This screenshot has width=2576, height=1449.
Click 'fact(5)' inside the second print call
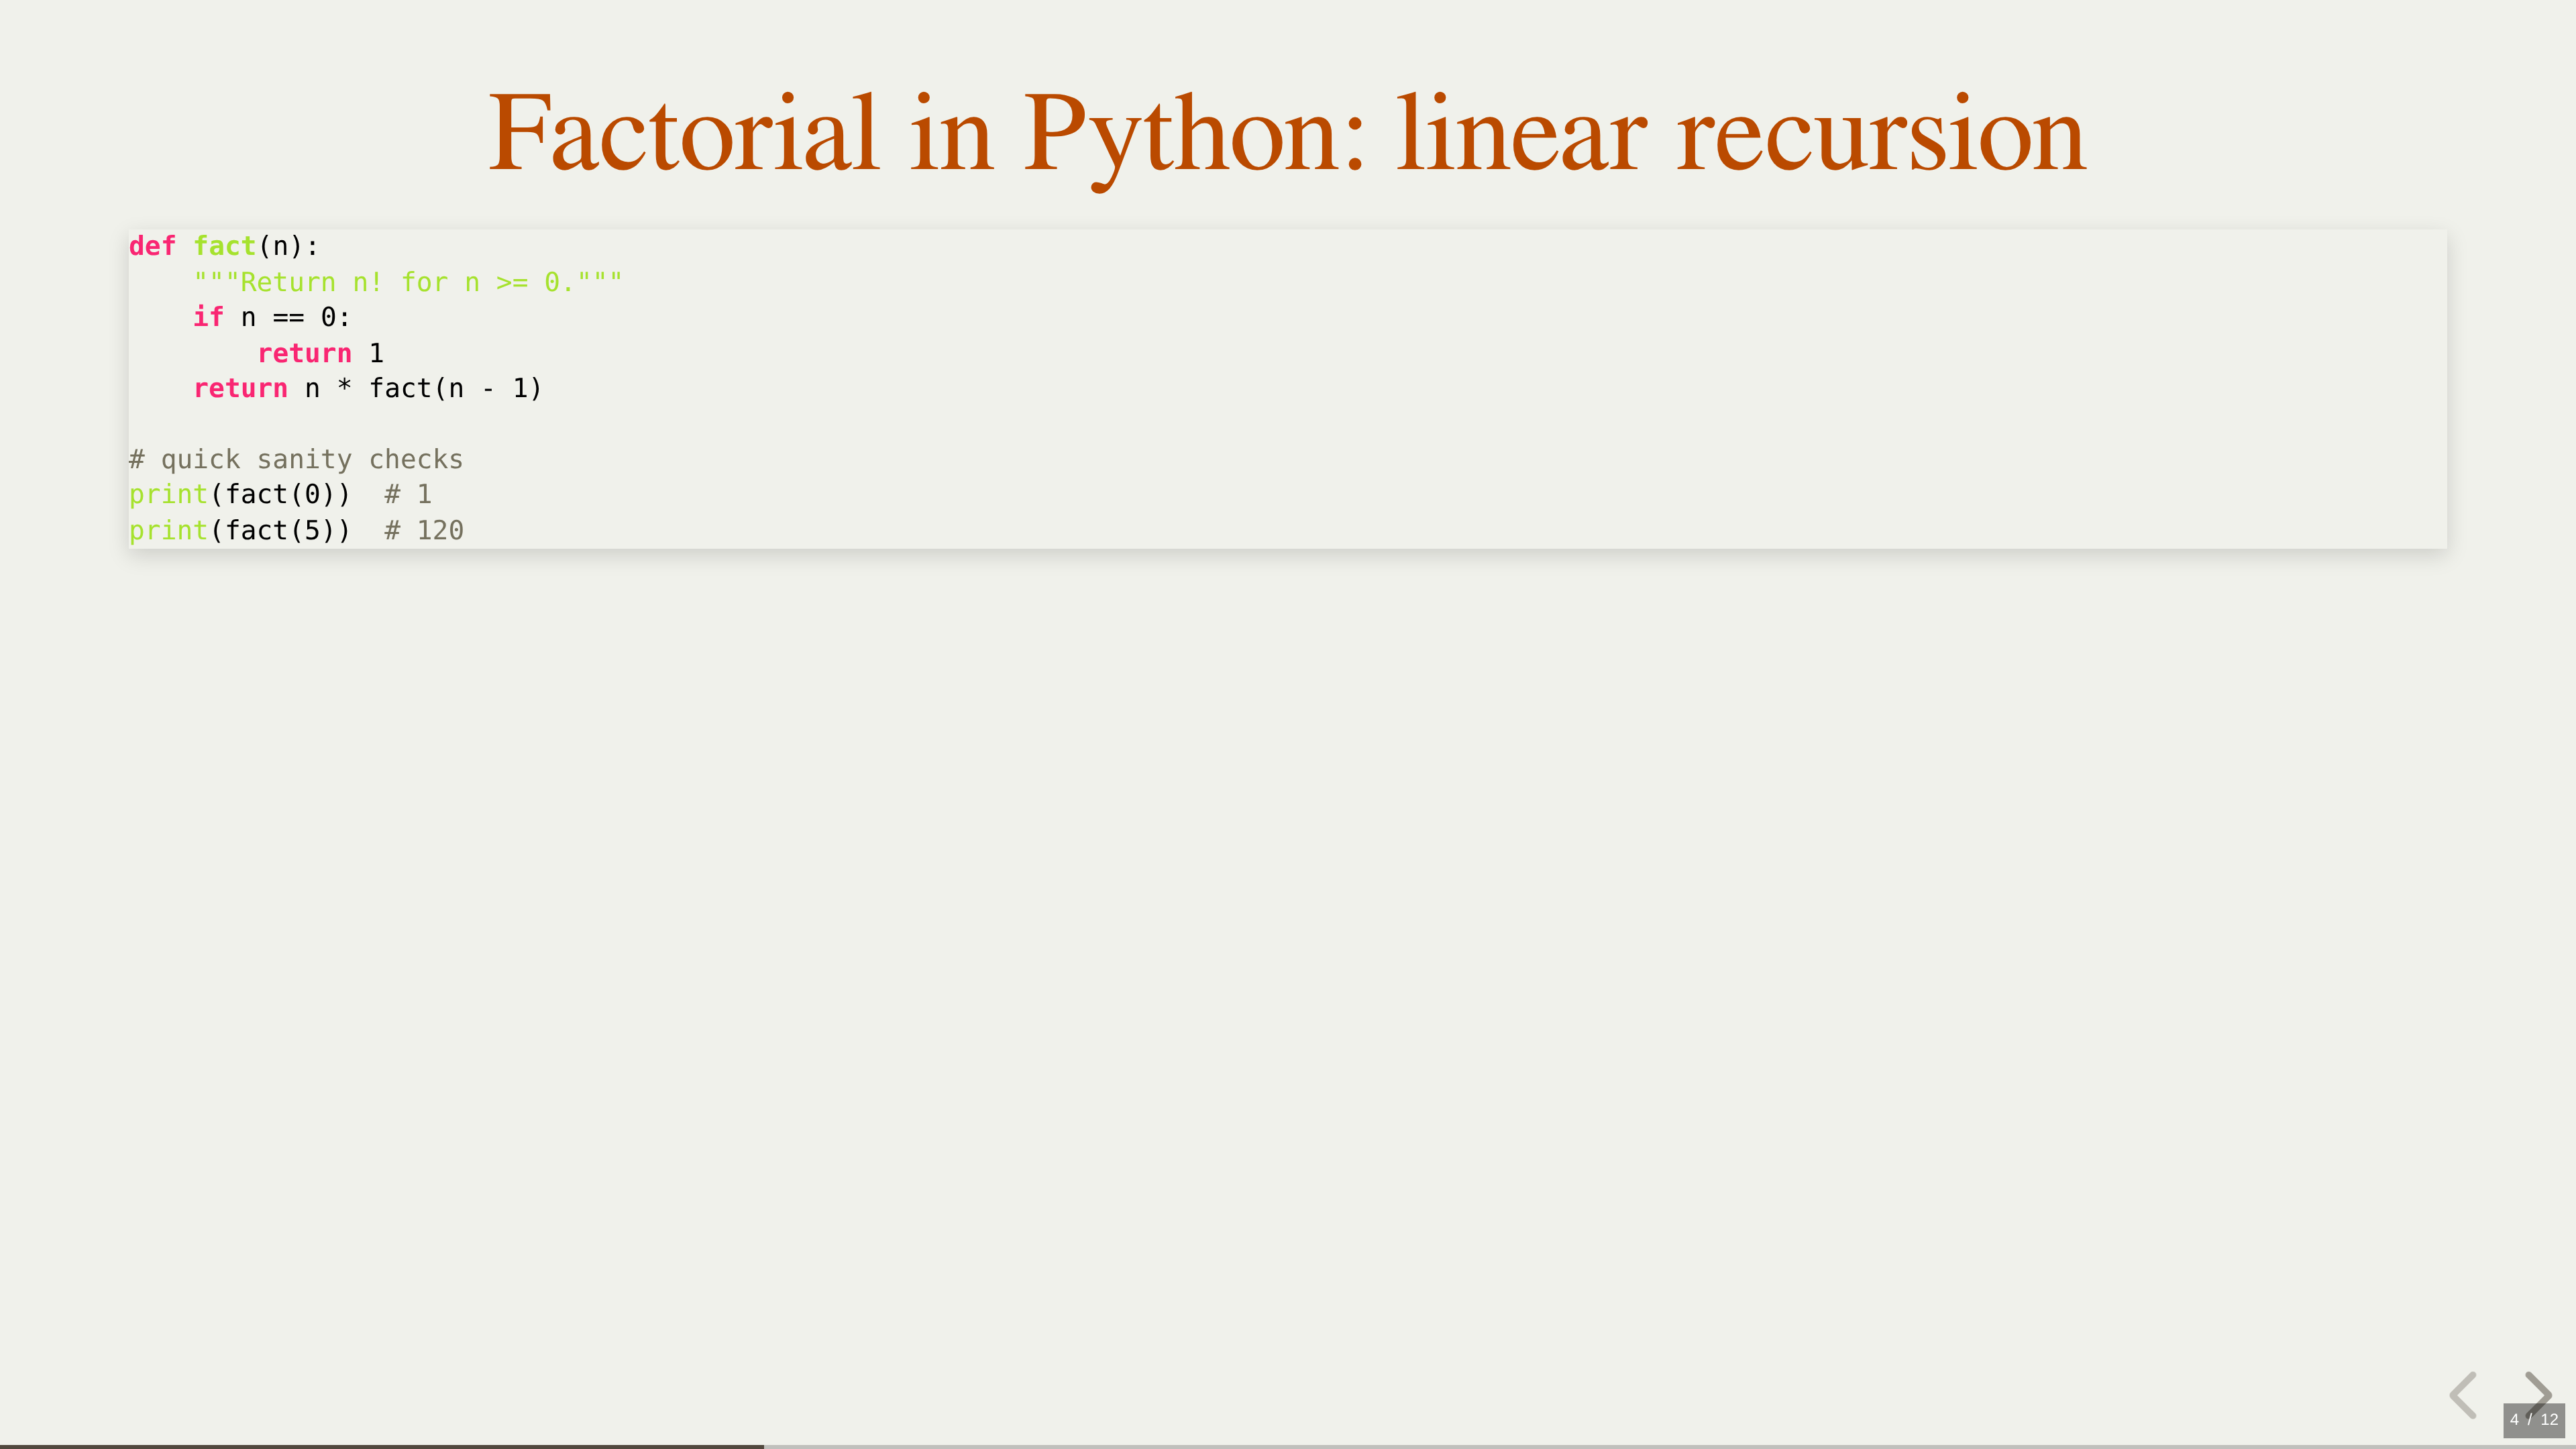pos(280,531)
